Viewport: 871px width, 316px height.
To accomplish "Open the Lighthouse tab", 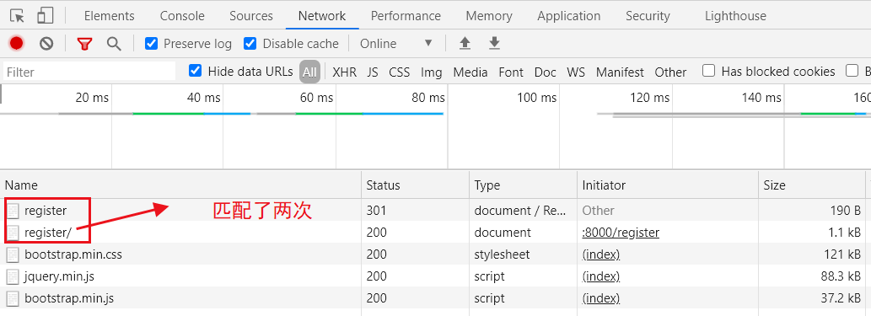I will pyautogui.click(x=735, y=16).
